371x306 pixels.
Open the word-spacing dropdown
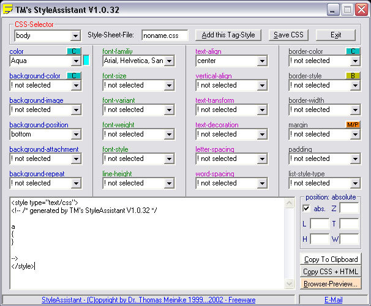pos(262,183)
